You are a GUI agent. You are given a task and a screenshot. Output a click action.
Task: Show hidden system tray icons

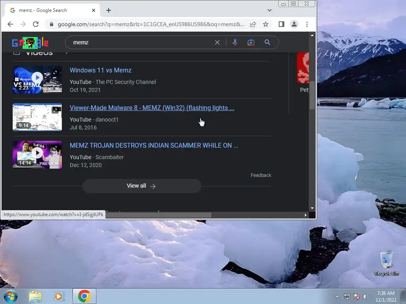click(337, 296)
